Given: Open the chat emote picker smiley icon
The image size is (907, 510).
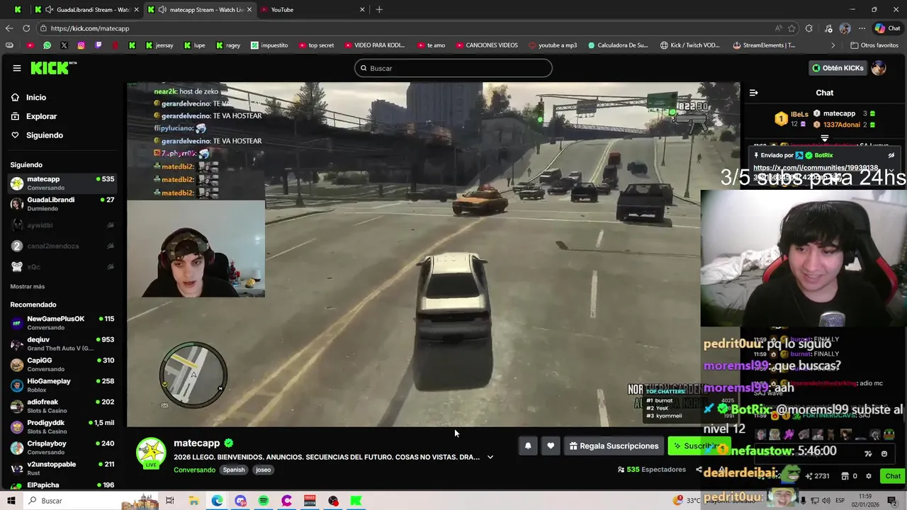Looking at the screenshot, I should 884,454.
